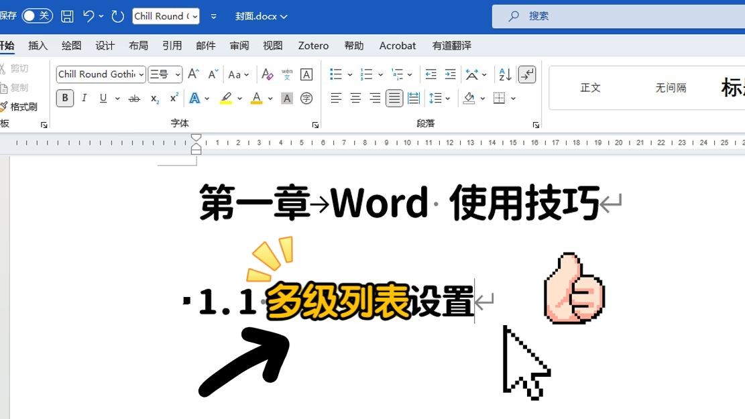Open Customize Quick Access Toolbar menu
Screen dimensions: 745x419
[214, 16]
